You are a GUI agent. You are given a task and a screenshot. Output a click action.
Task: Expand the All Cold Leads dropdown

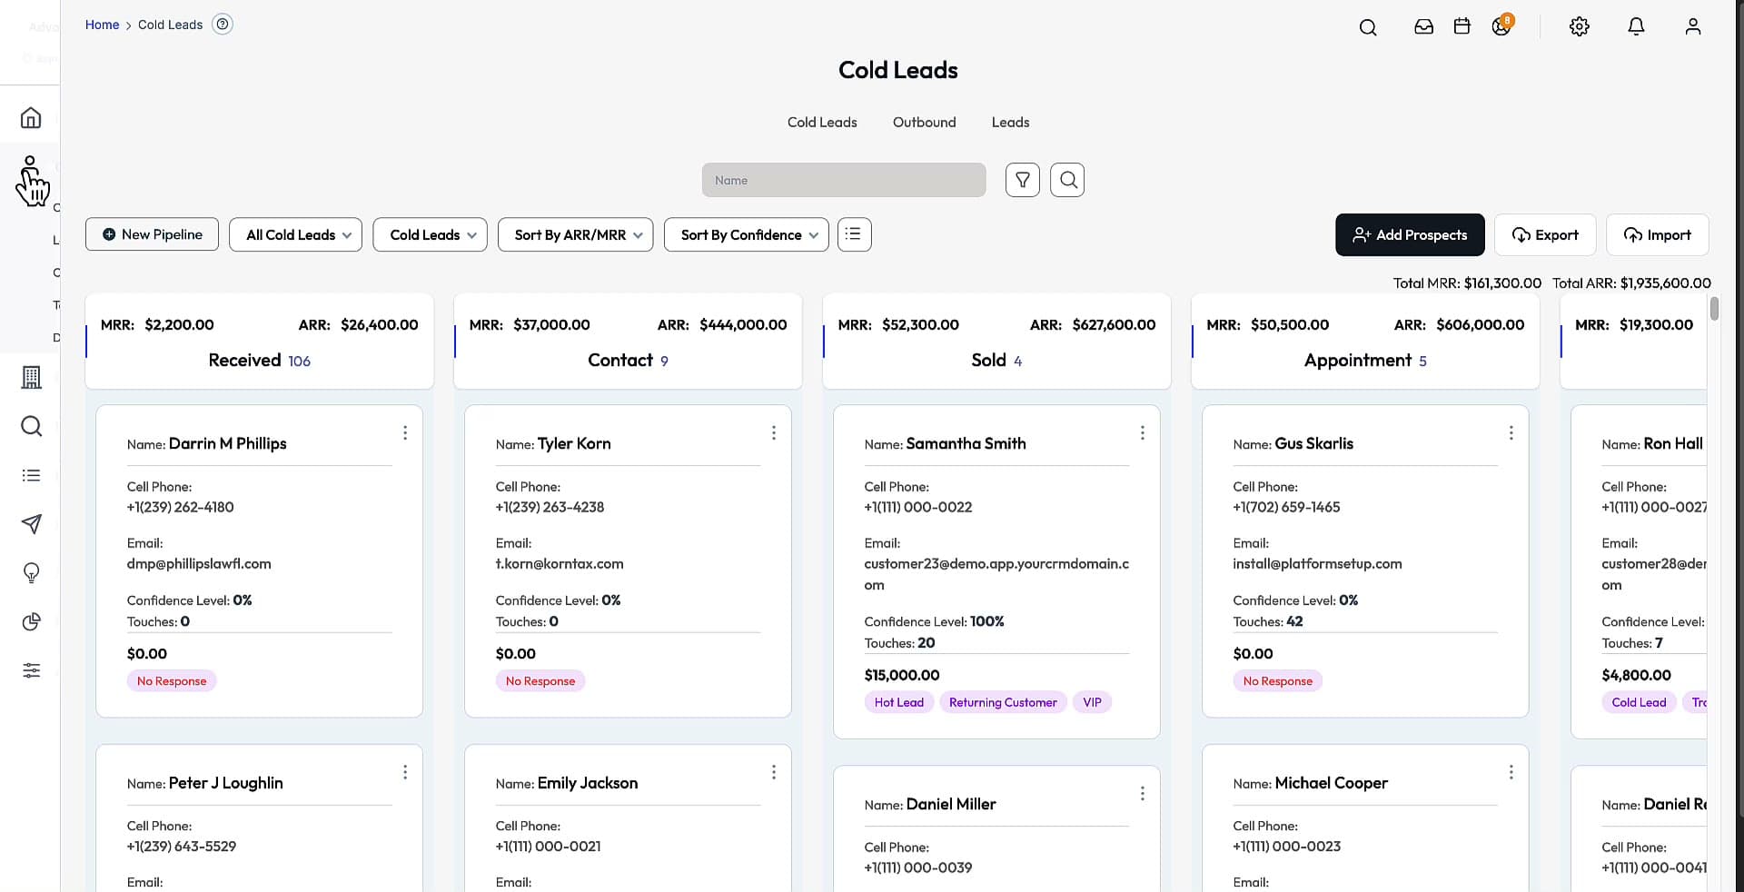(x=296, y=234)
